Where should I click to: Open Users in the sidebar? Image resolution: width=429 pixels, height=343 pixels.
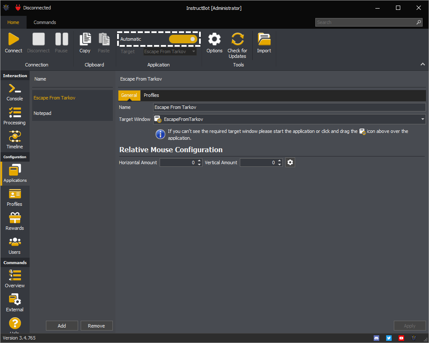[x=15, y=246]
